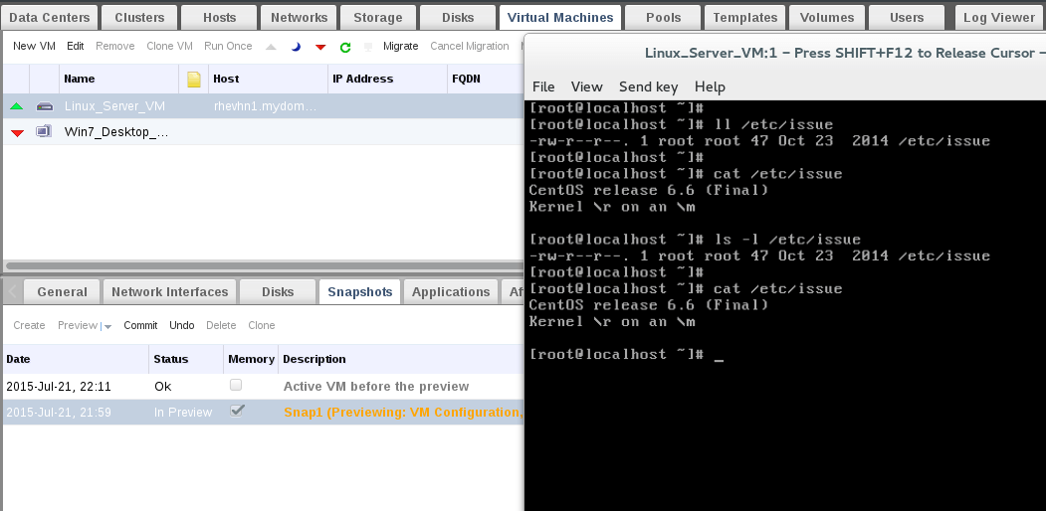Click the Commit snapshot button
The height and width of the screenshot is (511, 1046).
click(140, 325)
